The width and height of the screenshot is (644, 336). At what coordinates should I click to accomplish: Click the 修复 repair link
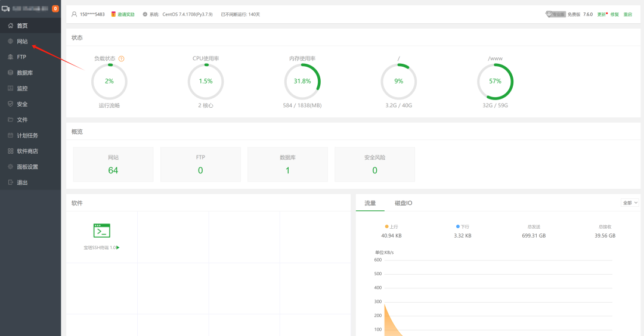(x=614, y=14)
